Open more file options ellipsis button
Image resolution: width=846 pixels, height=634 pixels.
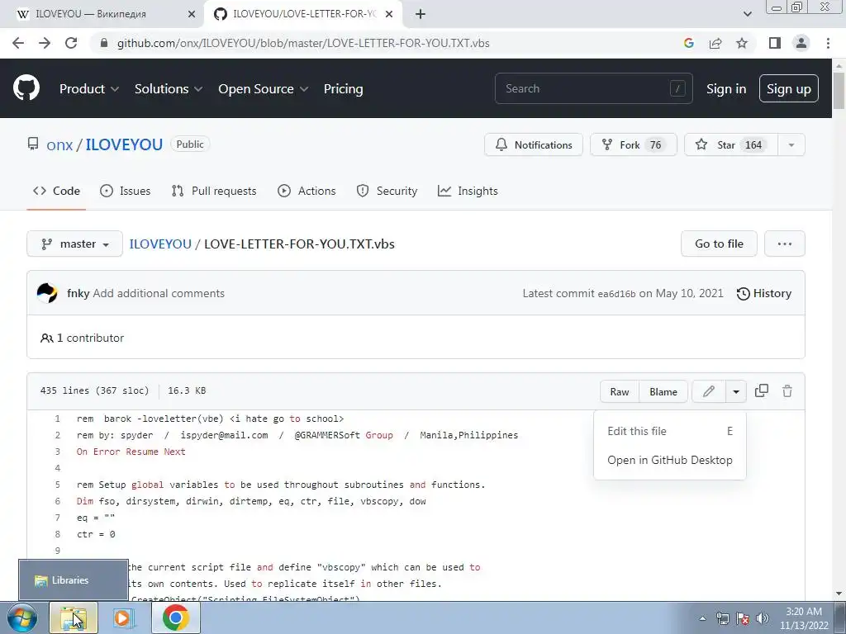pos(785,244)
